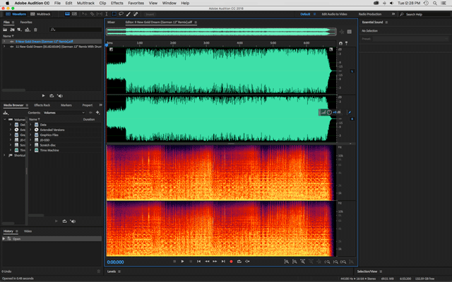This screenshot has width=452, height=282.
Task: Select the Paintbrush Selection tool
Action: pos(128,14)
